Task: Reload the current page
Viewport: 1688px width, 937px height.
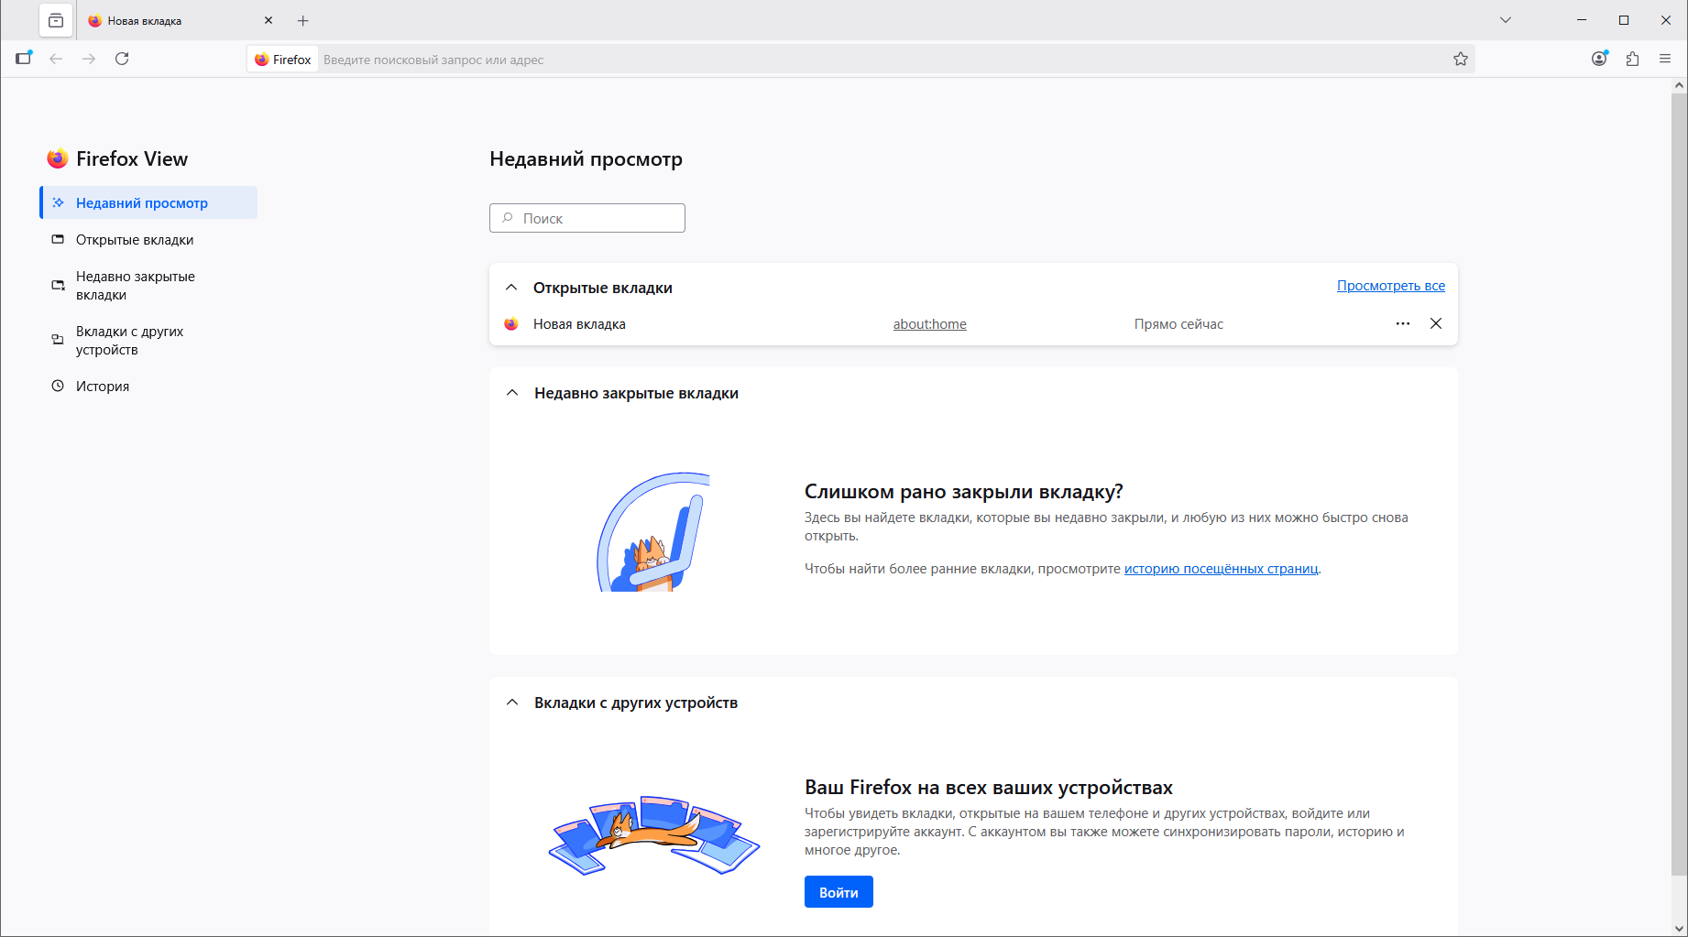Action: coord(122,59)
